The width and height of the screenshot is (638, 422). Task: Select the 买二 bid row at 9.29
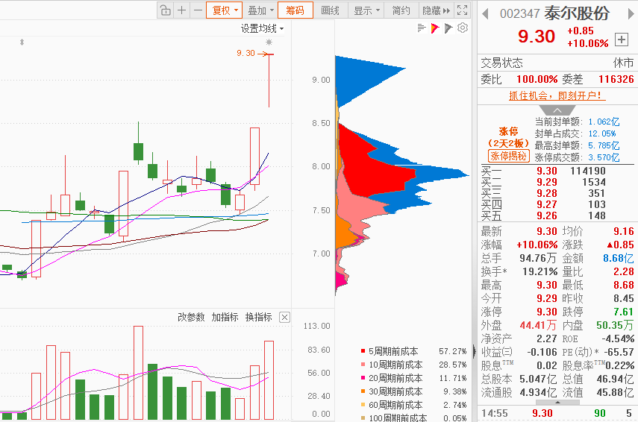coord(557,182)
